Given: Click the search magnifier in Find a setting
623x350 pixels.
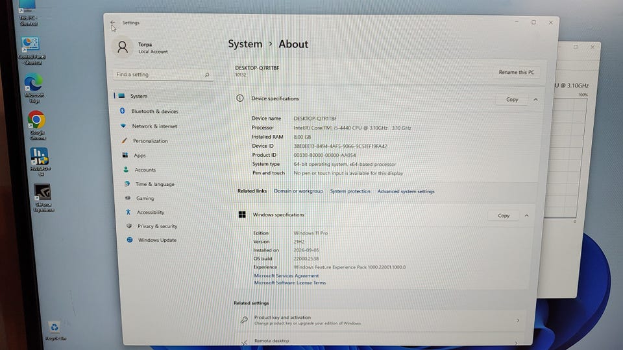Looking at the screenshot, I should (207, 75).
